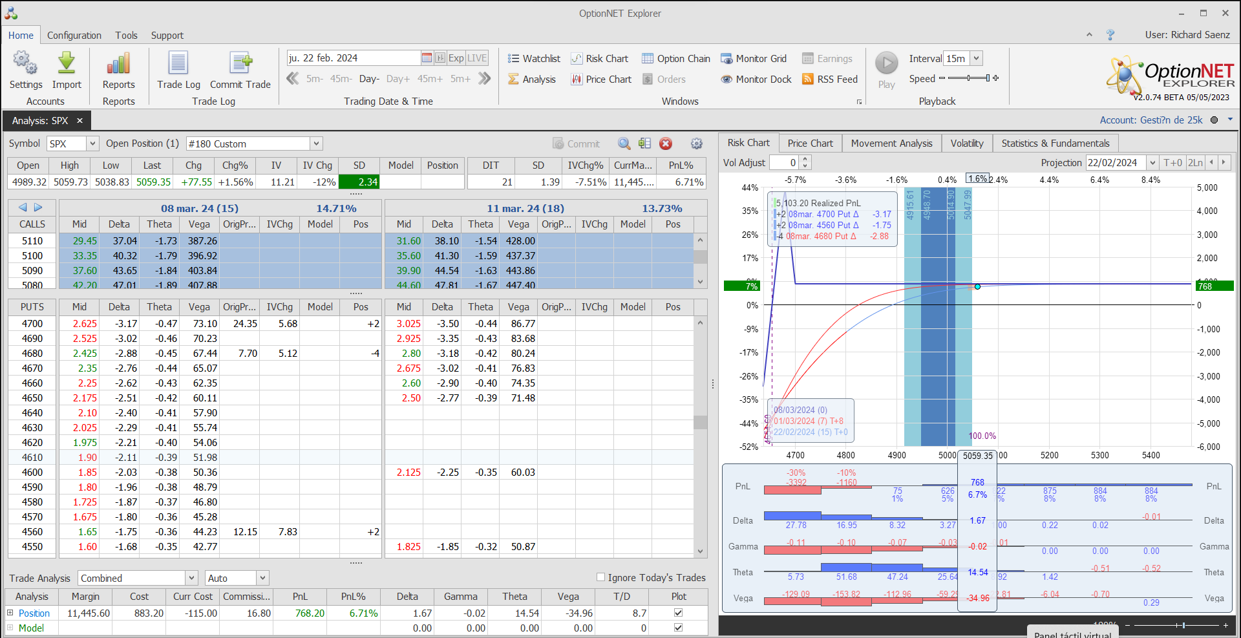
Task: Open the Option Chain window
Action: (x=676, y=59)
